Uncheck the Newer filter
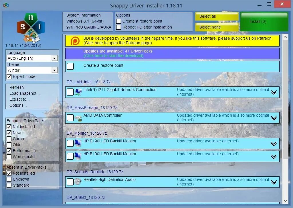 (x=9, y=133)
